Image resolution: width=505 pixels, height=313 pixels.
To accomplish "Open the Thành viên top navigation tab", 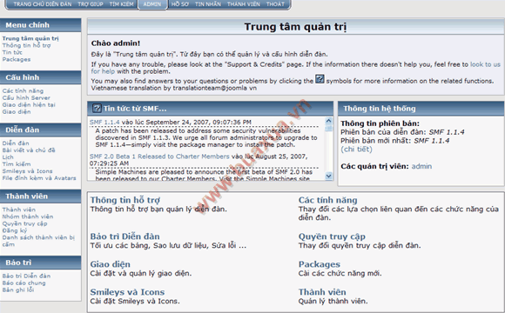I will tap(244, 4).
